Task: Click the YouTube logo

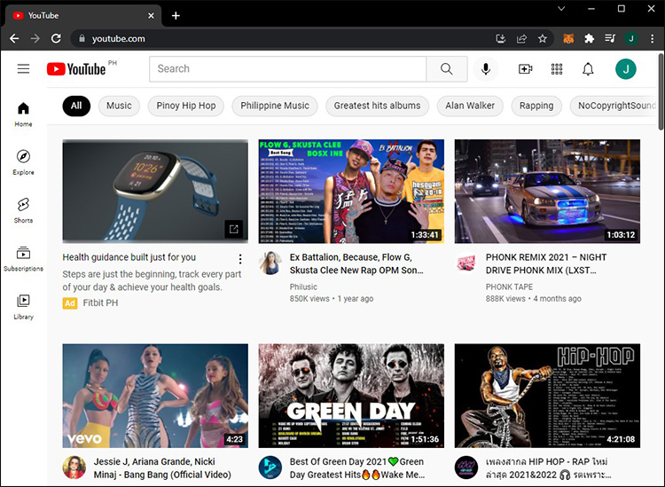Action: (x=76, y=69)
